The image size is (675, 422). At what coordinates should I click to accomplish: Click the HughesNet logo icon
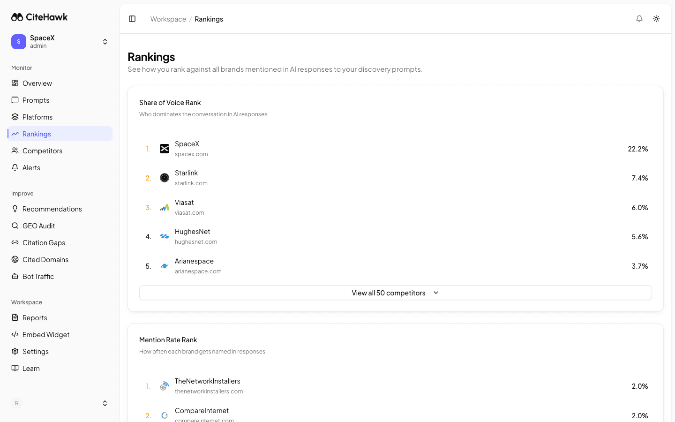[x=165, y=236]
